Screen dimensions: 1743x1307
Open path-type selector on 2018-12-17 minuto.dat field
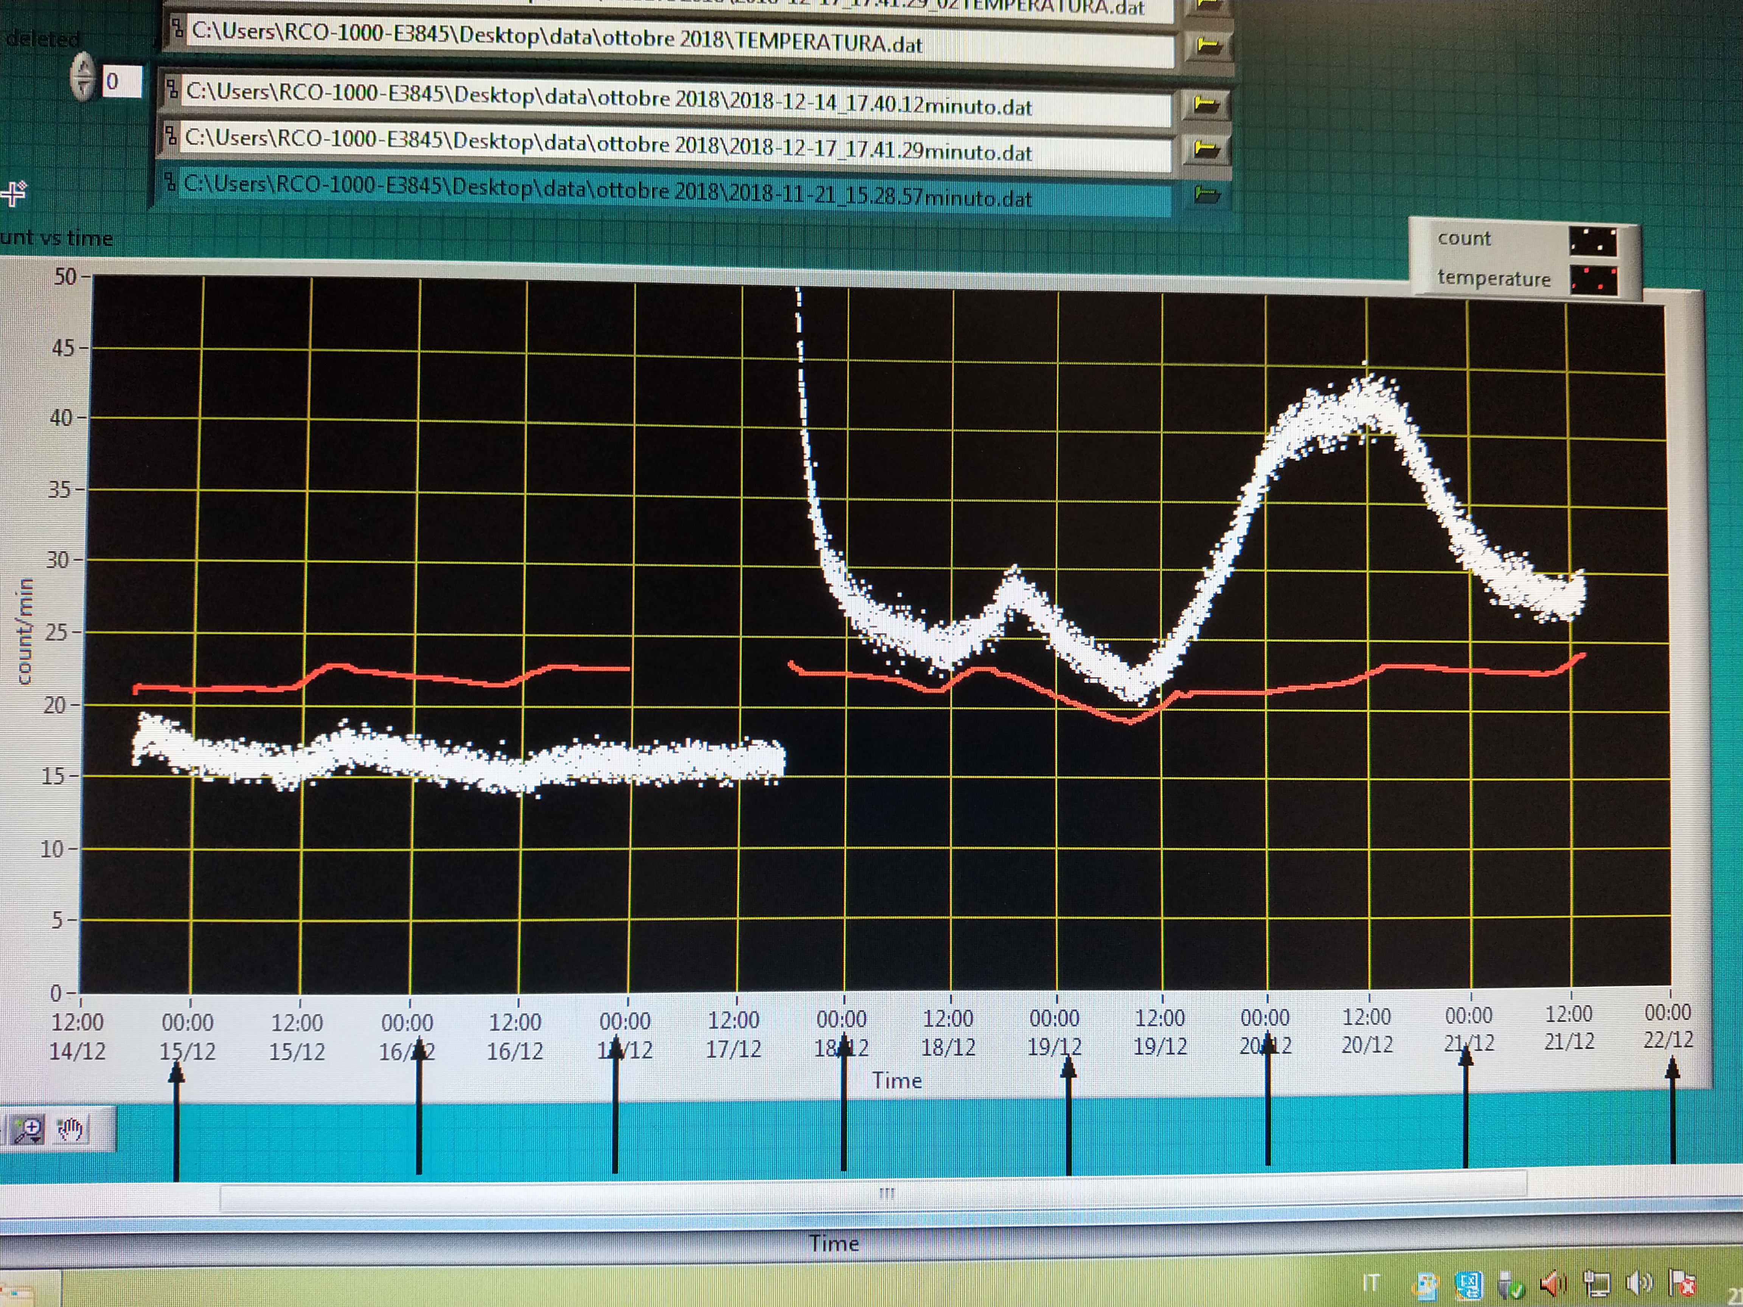click(171, 136)
